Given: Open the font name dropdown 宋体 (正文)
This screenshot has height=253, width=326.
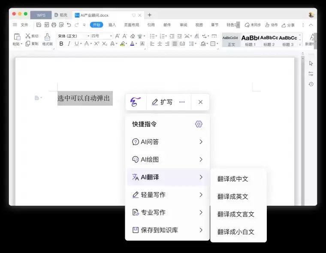Looking at the screenshot, I should [x=73, y=36].
